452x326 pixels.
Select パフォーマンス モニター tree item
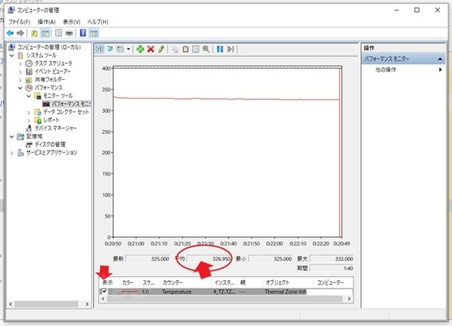(71, 104)
